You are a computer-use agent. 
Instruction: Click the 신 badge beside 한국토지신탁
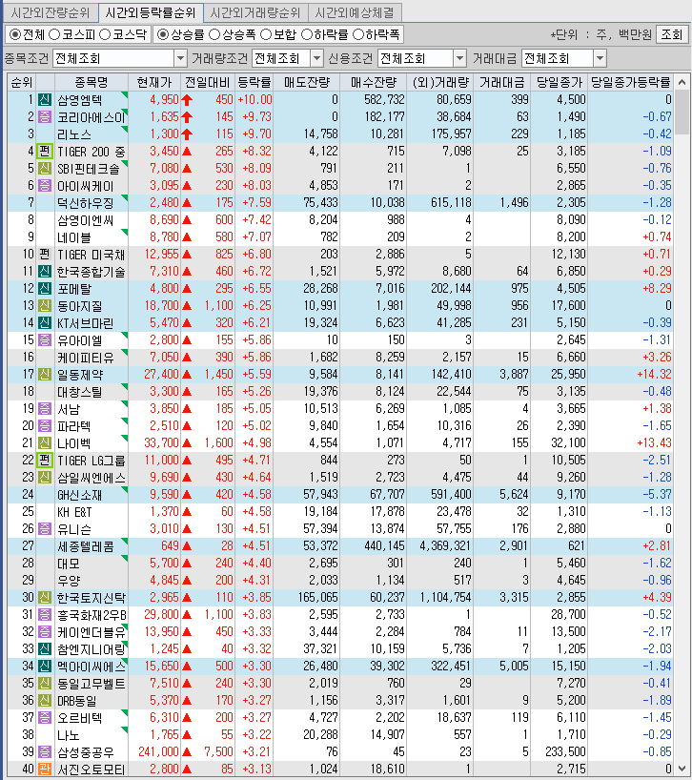coord(45,598)
